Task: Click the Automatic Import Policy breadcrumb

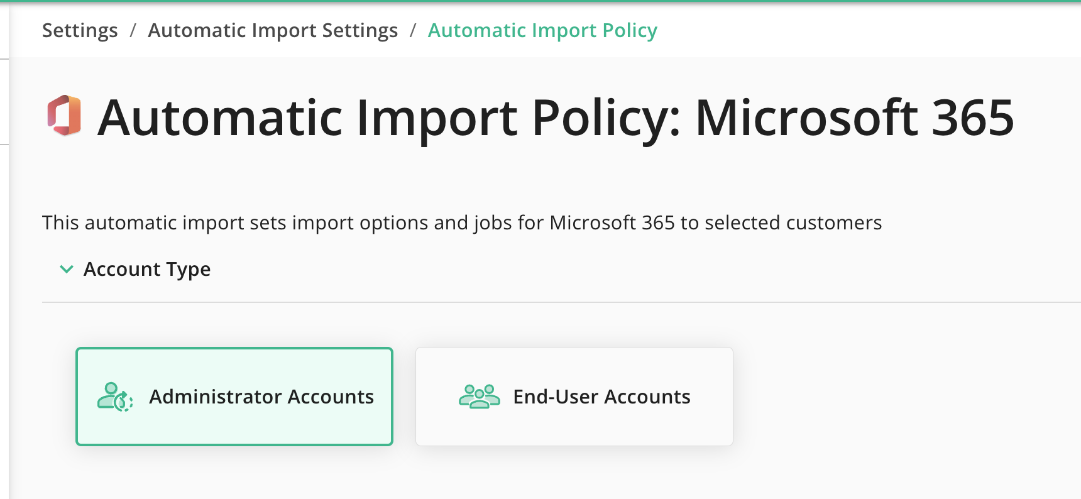Action: pyautogui.click(x=542, y=30)
